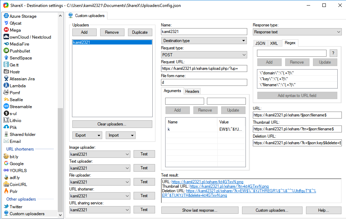Switch to the Headers tab

[x=192, y=91]
